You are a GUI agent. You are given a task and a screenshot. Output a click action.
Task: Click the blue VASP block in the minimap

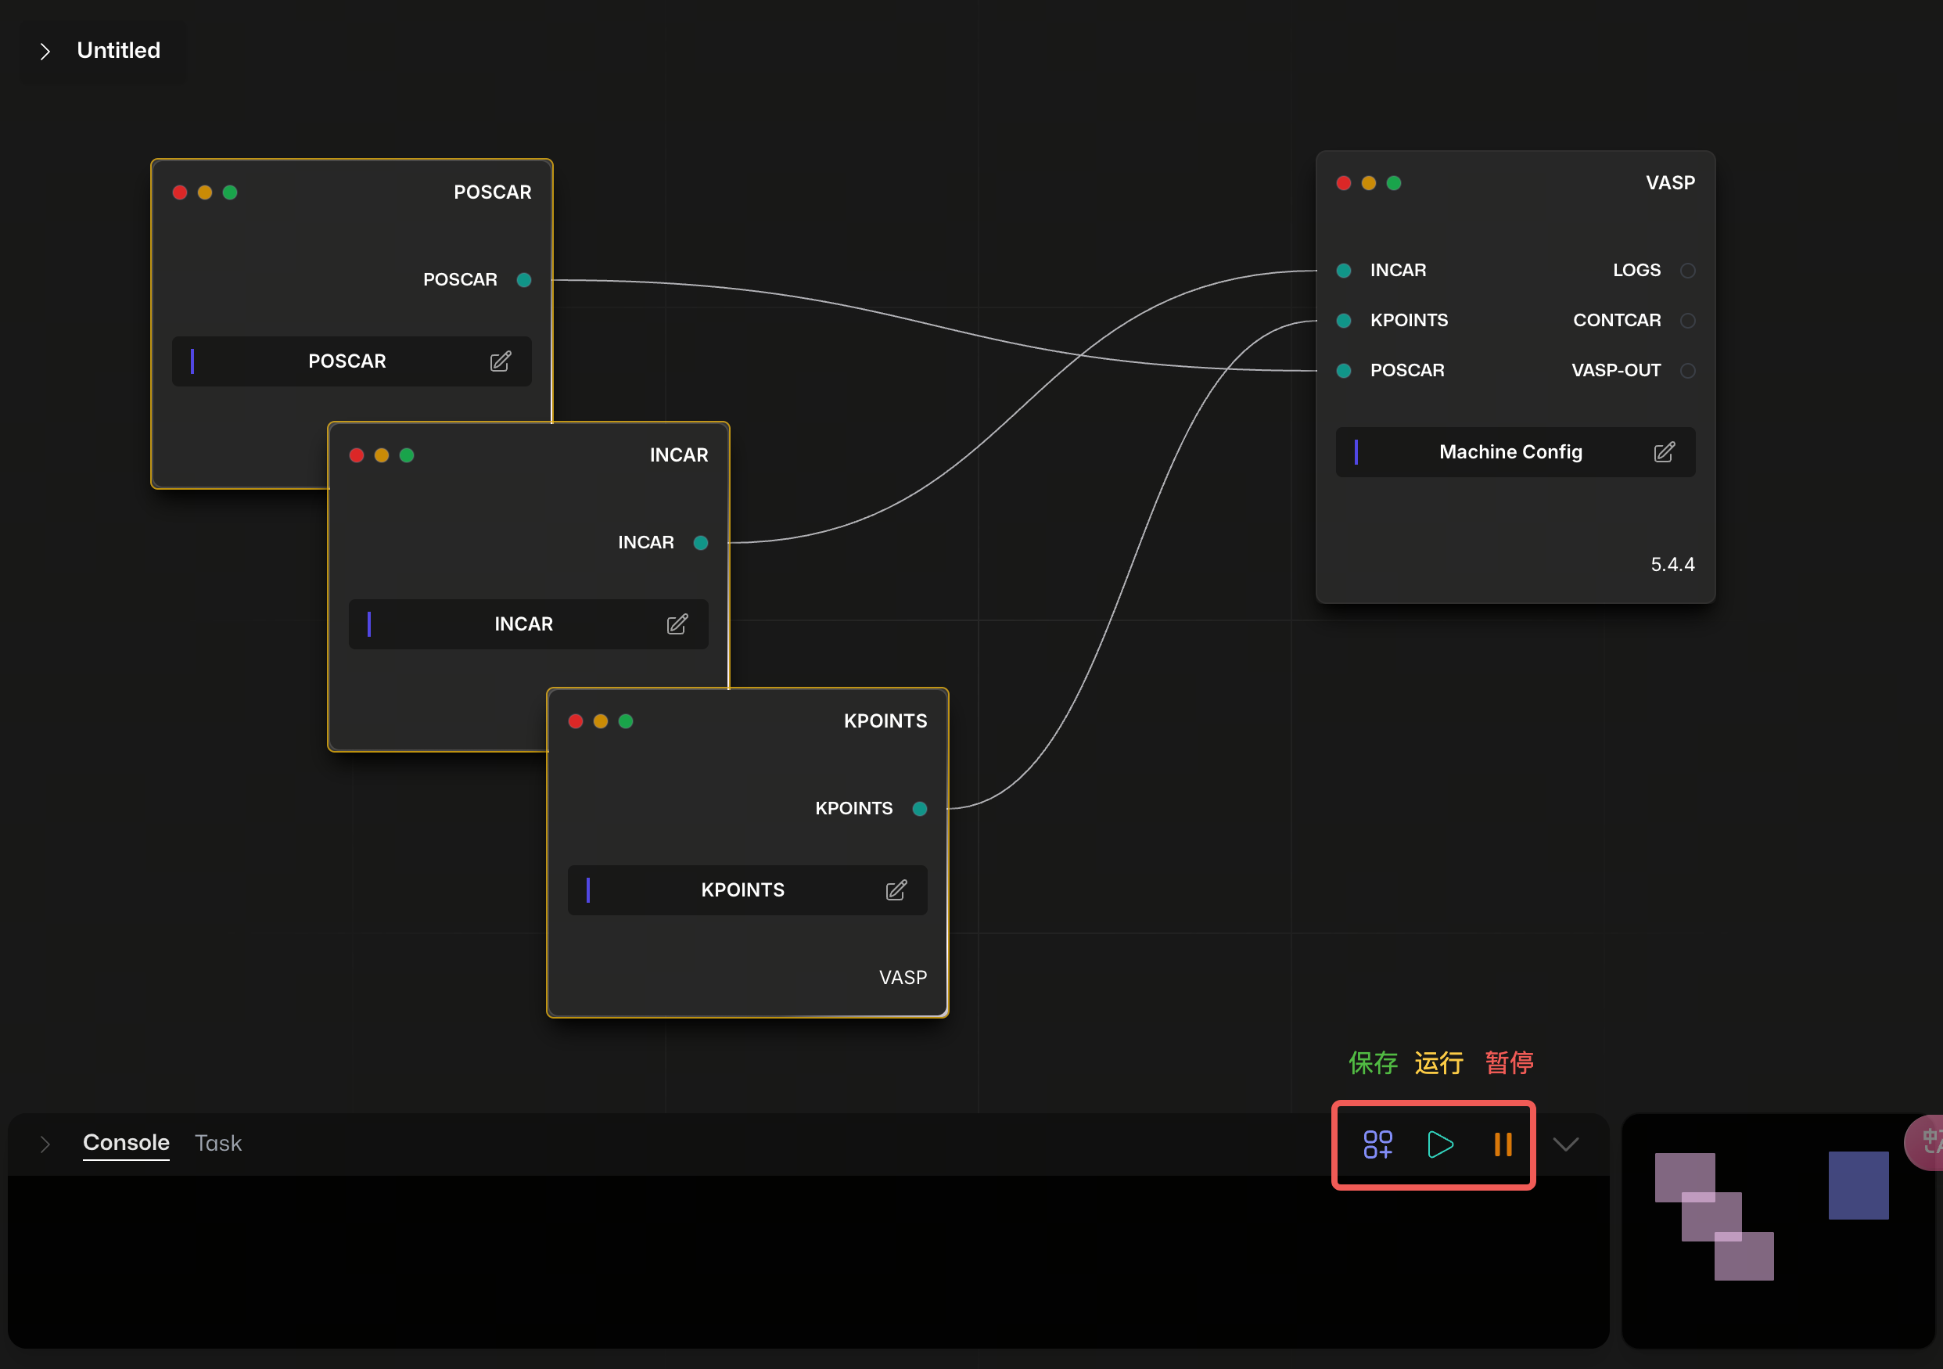(1858, 1184)
